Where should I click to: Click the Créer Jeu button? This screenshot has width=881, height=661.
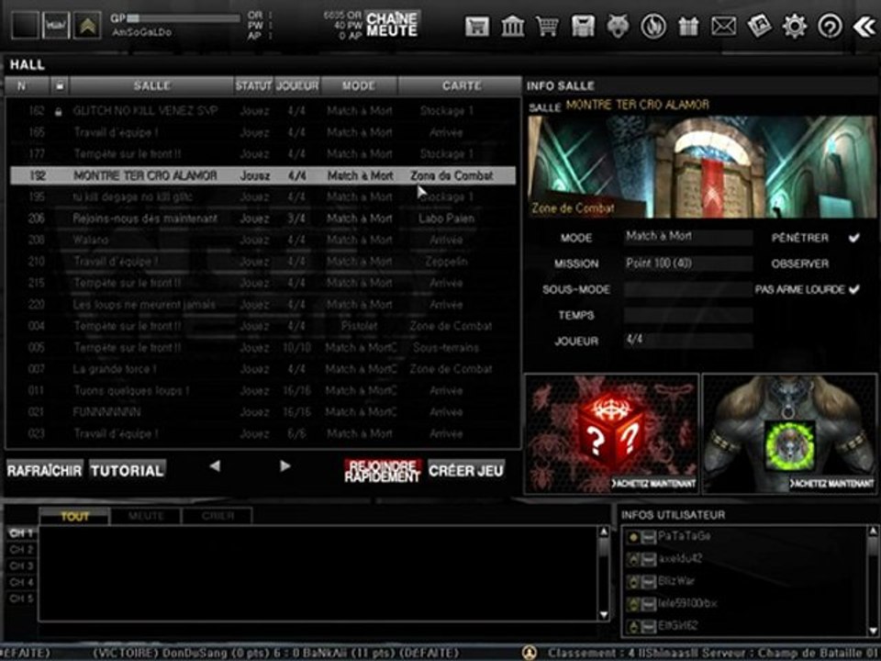(466, 470)
